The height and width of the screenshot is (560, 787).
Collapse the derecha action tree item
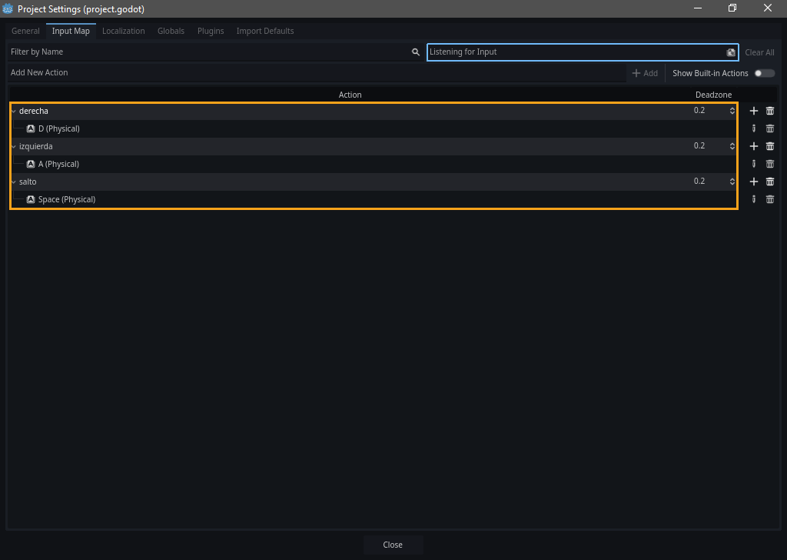14,111
